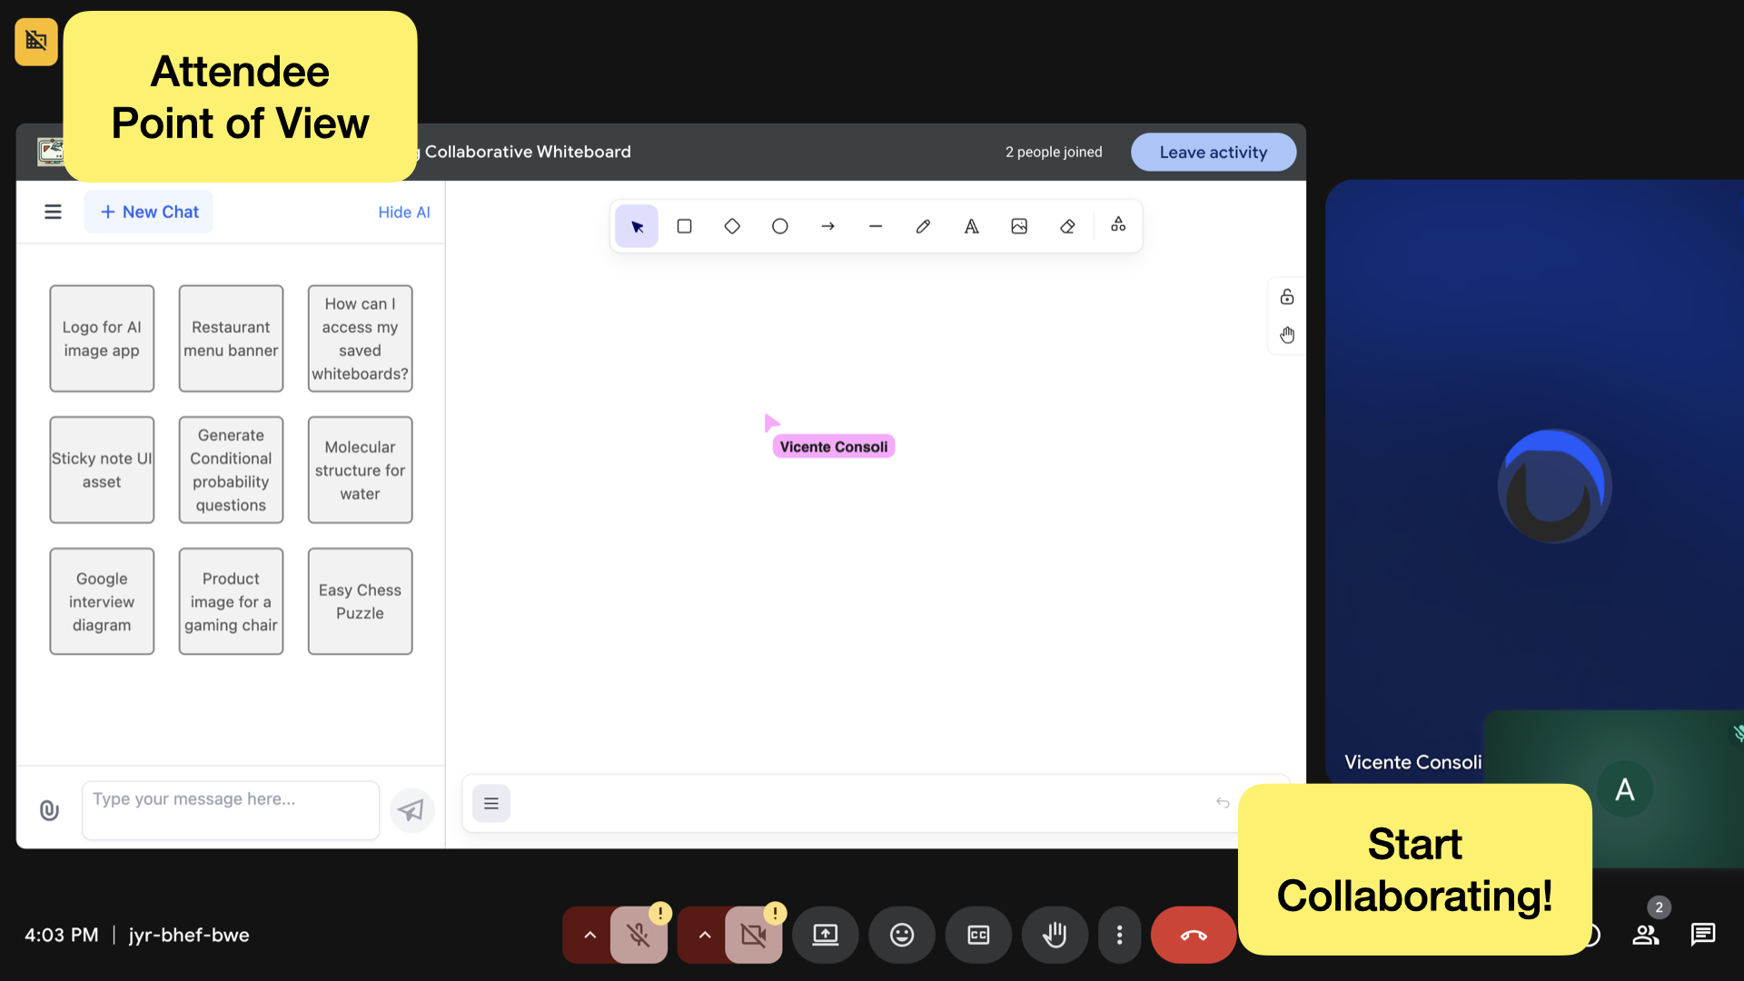
Task: Open the whiteboard options menu at bottom left
Action: tap(490, 803)
